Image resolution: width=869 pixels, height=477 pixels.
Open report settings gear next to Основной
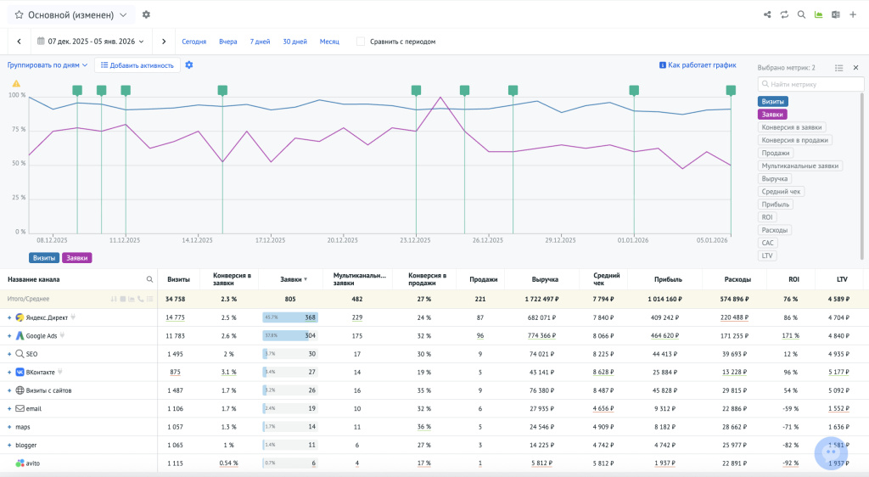click(146, 14)
